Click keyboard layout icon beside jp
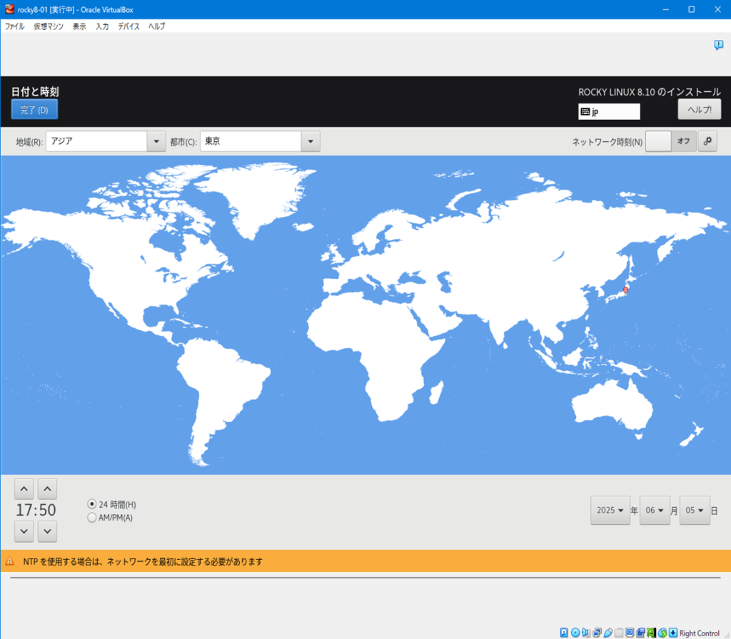Screen dimensions: 731x639 tap(585, 111)
